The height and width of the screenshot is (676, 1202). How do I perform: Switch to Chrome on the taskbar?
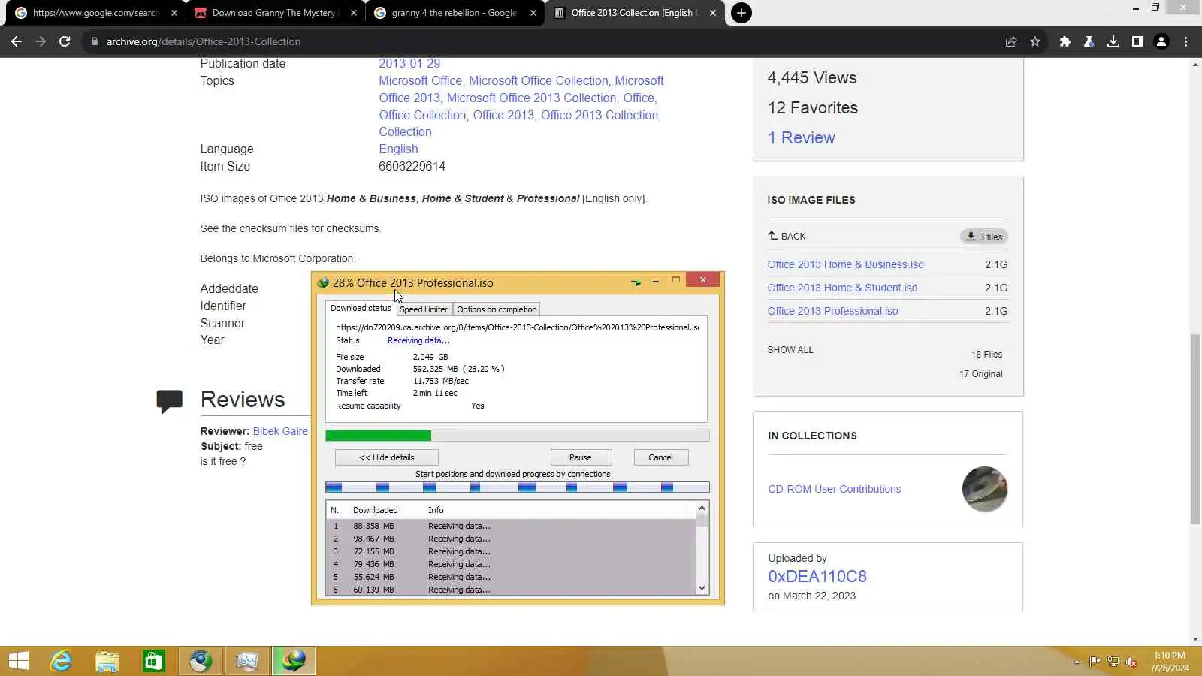tap(201, 661)
